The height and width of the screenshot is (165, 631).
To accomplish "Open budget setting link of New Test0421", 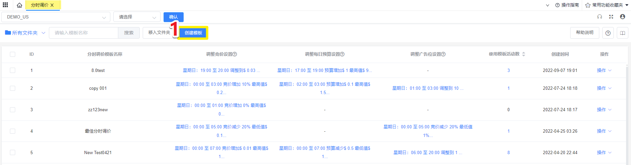I will tap(324, 152).
